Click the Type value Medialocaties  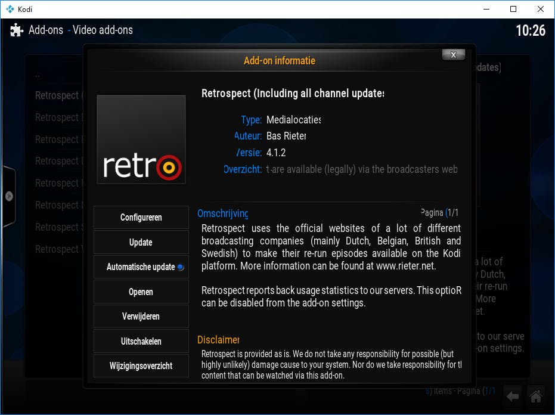[293, 120]
